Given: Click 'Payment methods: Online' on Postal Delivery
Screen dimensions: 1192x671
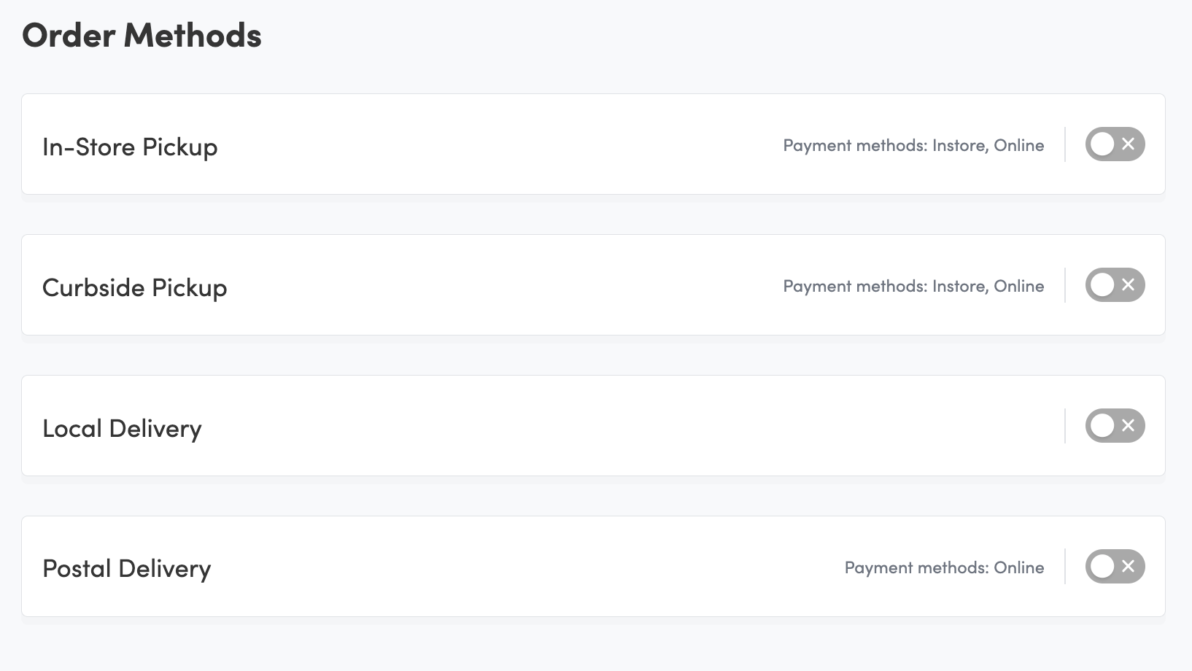Looking at the screenshot, I should pyautogui.click(x=944, y=567).
